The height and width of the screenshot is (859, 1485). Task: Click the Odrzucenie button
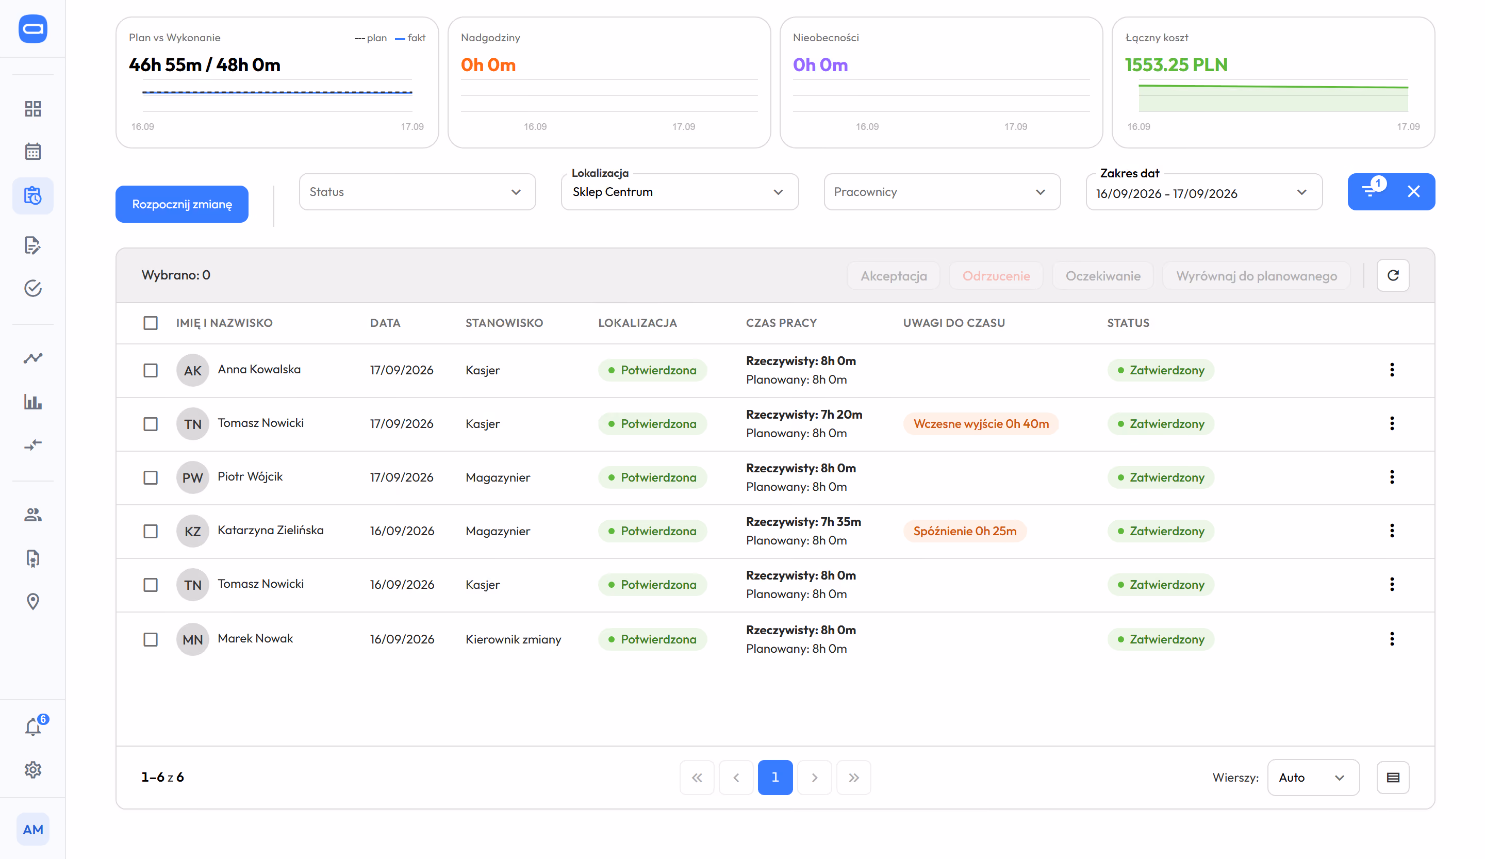pyautogui.click(x=996, y=276)
